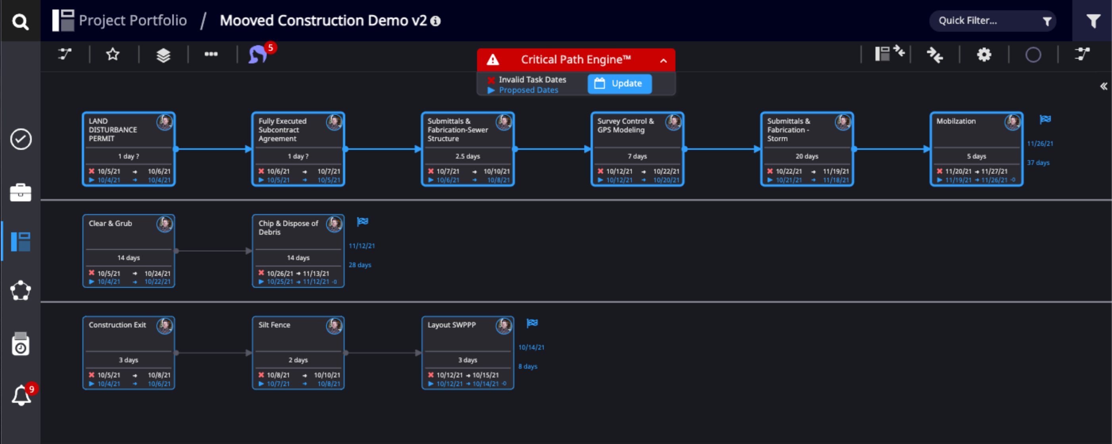
Task: Click the '2 days' duration on Silt Fence
Action: pyautogui.click(x=298, y=360)
